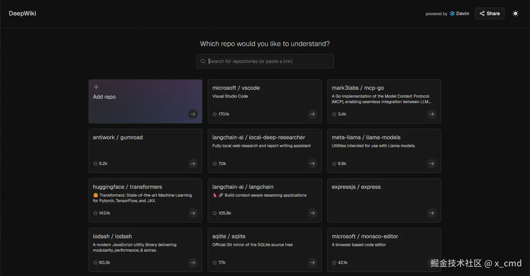Click the star icon beside 3.4k on mcp-go

pyautogui.click(x=334, y=114)
